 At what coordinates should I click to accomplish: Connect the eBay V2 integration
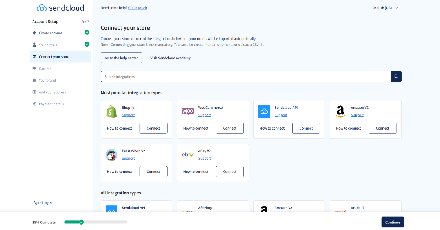(x=230, y=172)
